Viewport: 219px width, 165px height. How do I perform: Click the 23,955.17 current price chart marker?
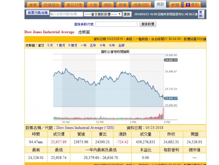[171, 98]
